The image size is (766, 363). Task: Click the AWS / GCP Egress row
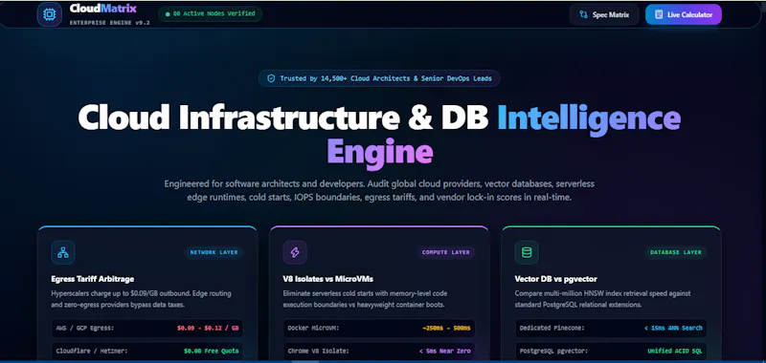tap(147, 329)
